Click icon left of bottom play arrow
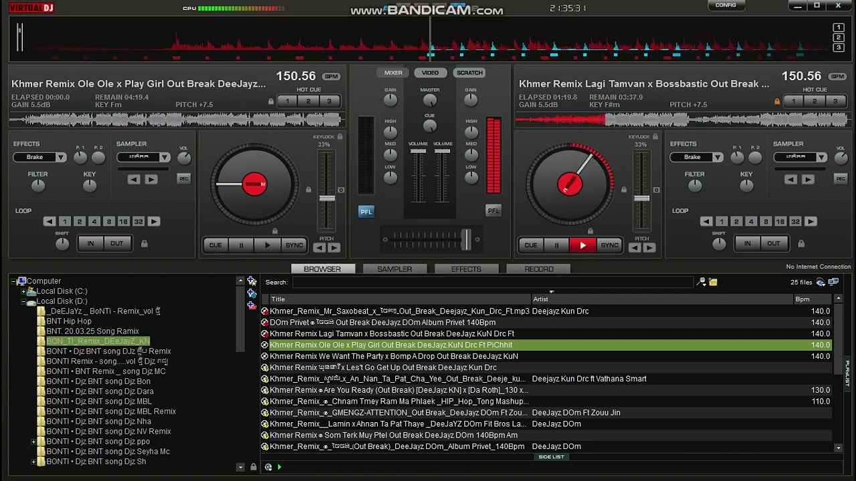This screenshot has height=481, width=856. (268, 467)
